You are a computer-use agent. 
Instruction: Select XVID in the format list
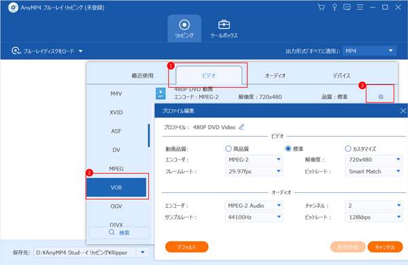coord(116,112)
